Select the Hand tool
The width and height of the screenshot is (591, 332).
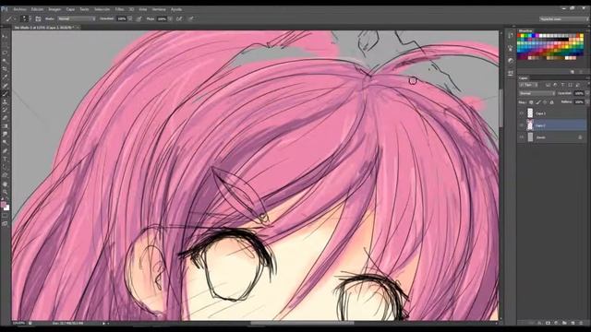coord(5,184)
